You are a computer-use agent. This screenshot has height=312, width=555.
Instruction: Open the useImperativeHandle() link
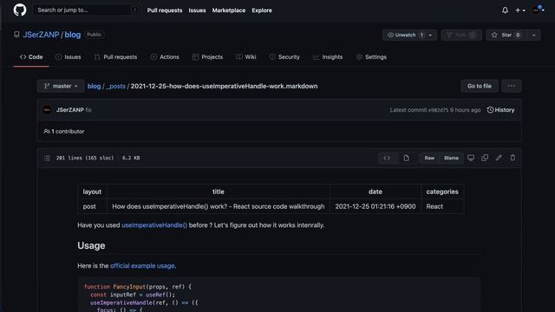(x=154, y=225)
